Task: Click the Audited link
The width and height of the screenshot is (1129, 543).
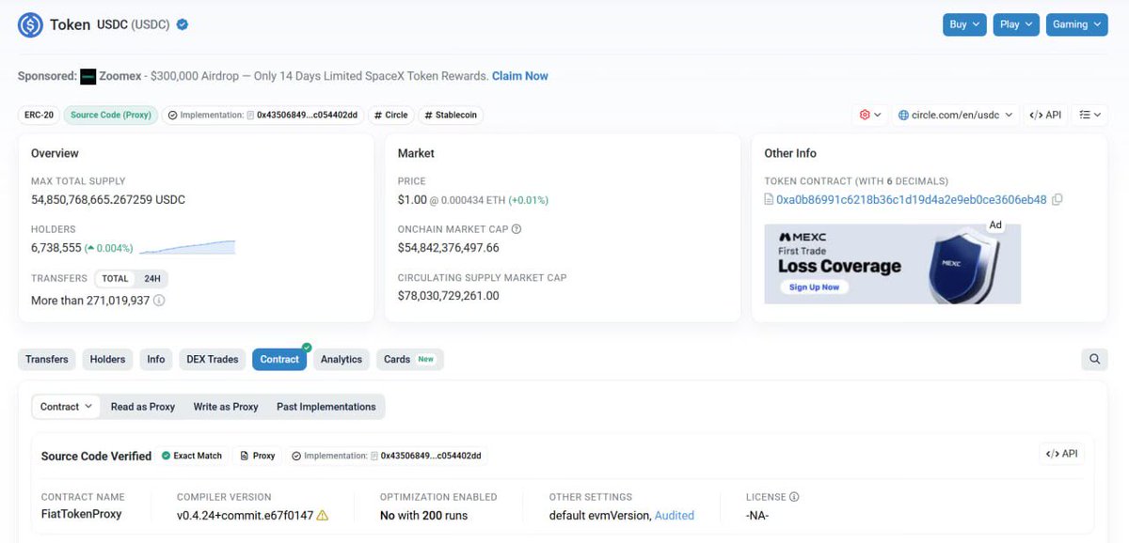Action: coord(675,515)
